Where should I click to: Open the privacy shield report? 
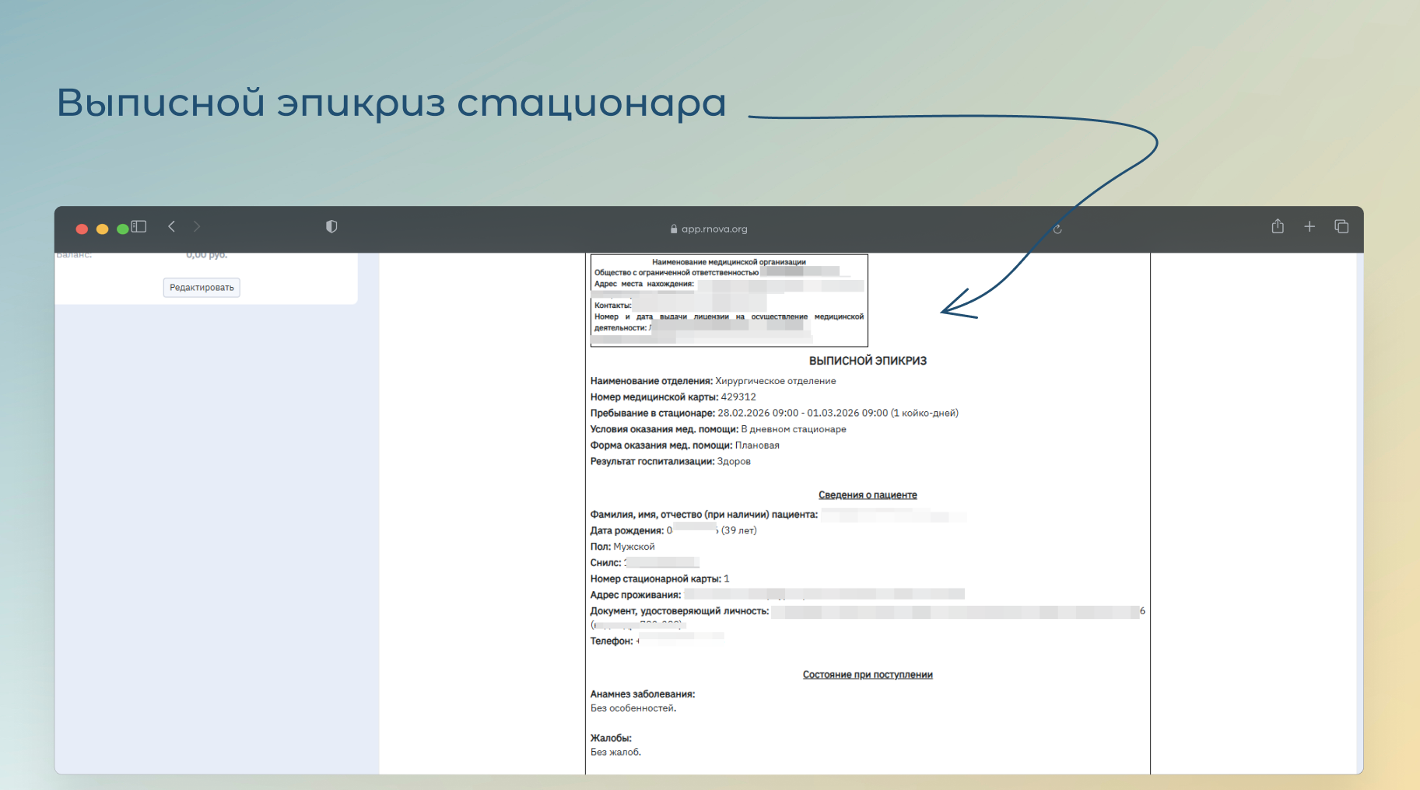331,226
